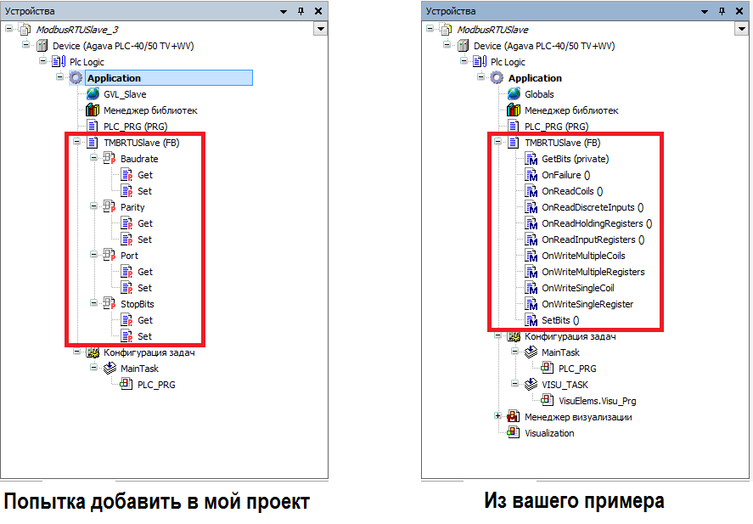Click task configuration icon in left panel
This screenshot has height=524, width=753.
pyautogui.click(x=93, y=352)
